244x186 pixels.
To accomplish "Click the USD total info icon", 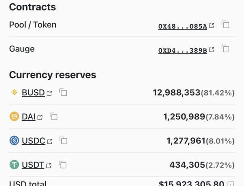I will pyautogui.click(x=231, y=184).
